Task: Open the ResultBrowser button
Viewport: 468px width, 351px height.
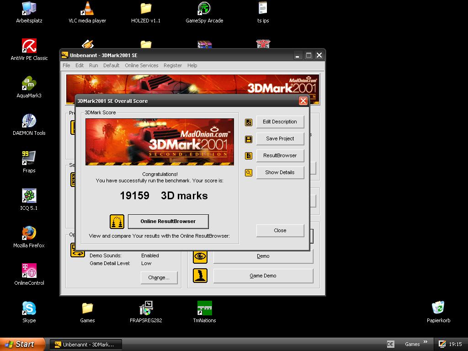Action: [x=280, y=155]
